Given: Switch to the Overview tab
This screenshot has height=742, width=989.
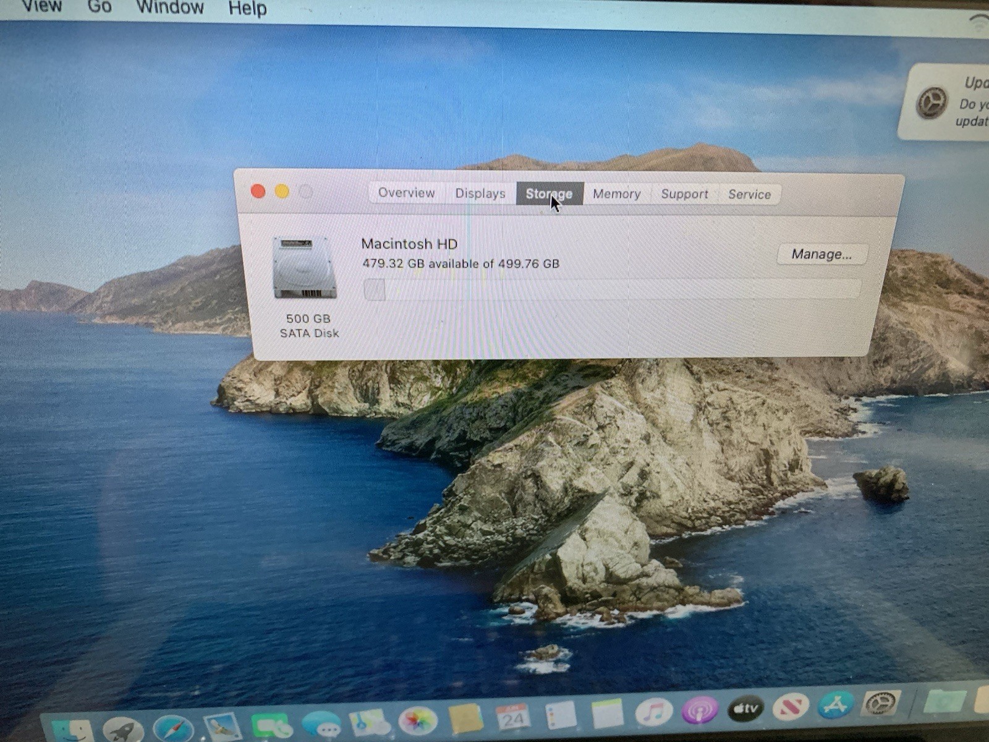Looking at the screenshot, I should [406, 193].
